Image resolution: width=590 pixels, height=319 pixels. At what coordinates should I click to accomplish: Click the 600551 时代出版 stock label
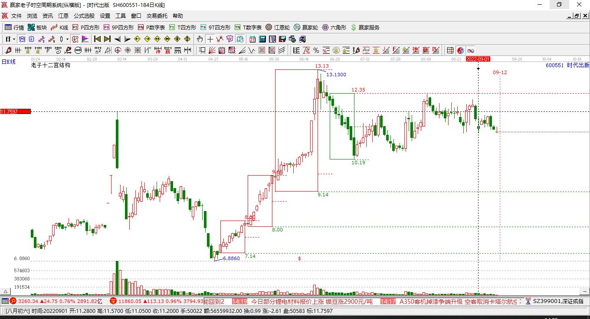567,65
